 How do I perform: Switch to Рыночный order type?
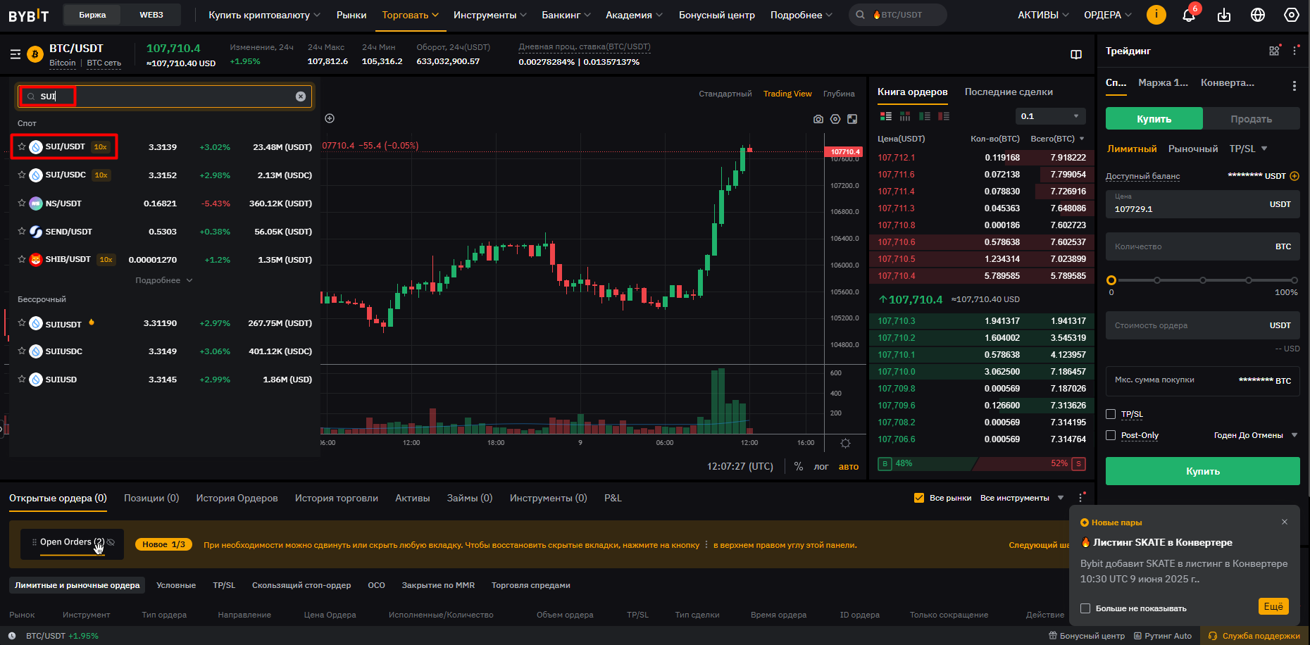1193,149
